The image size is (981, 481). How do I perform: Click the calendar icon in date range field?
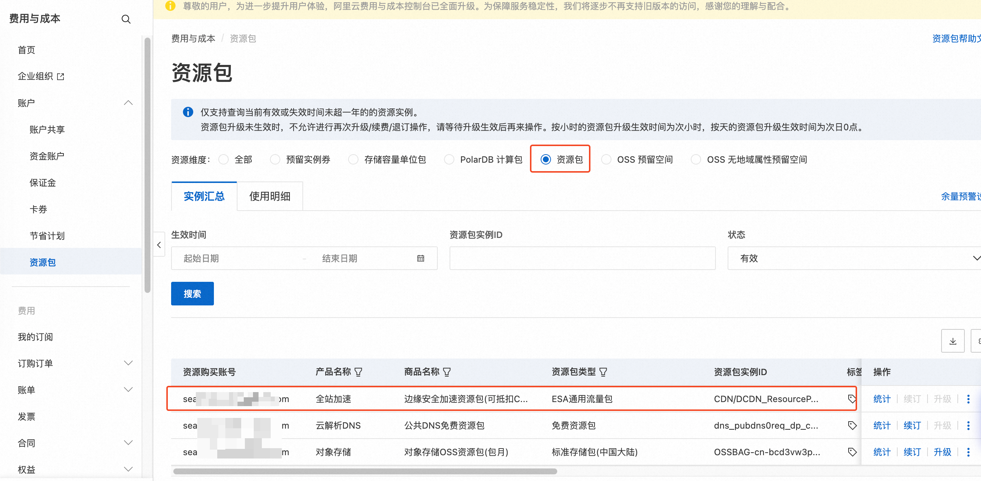[x=420, y=258]
